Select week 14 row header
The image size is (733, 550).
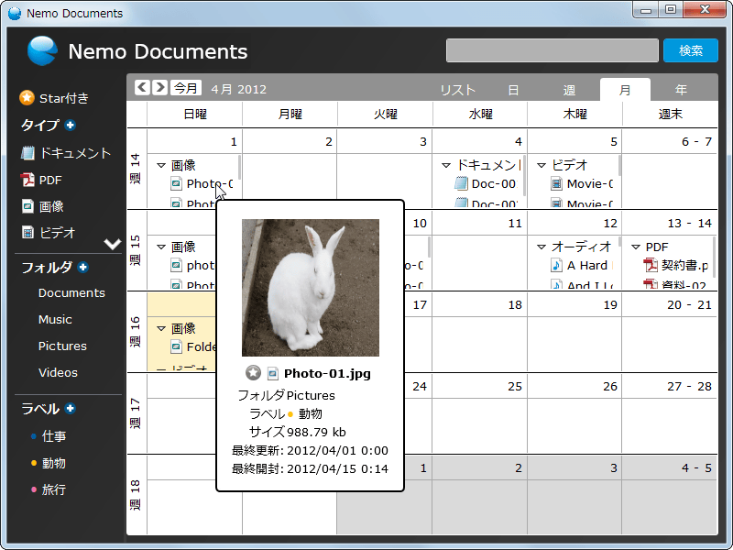(x=136, y=169)
